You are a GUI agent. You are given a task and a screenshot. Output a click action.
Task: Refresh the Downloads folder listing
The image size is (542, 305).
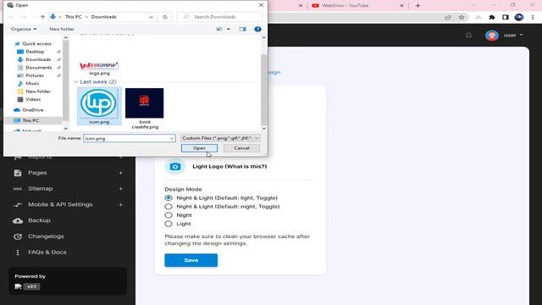[165, 17]
